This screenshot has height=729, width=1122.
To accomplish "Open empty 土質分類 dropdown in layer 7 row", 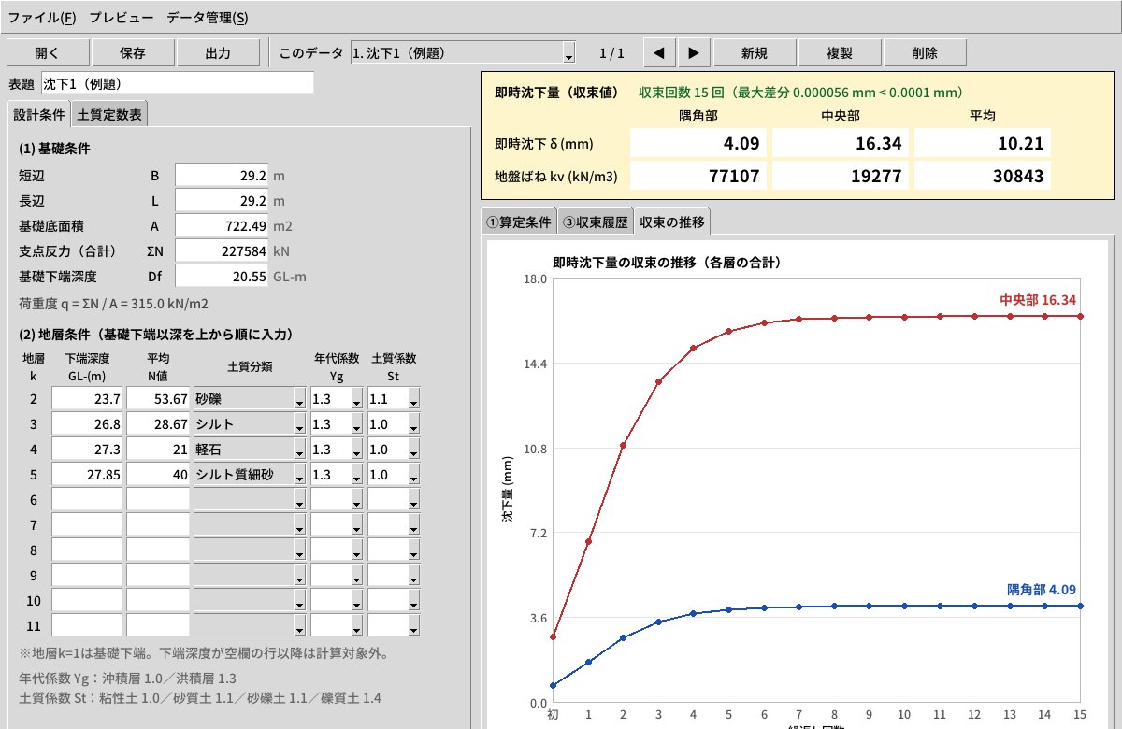I will tap(250, 525).
